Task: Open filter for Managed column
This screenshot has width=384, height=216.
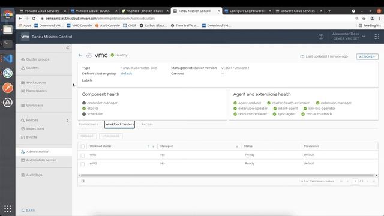Action: coord(237,146)
